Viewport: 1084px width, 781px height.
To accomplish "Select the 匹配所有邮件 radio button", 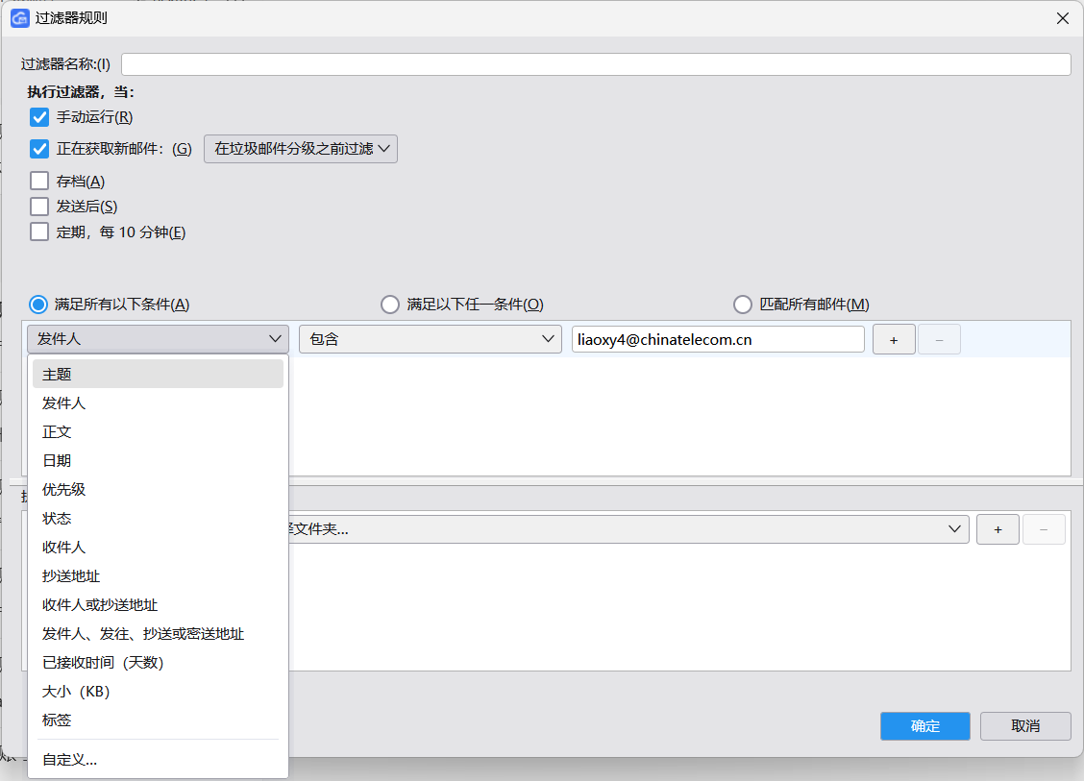I will click(743, 305).
